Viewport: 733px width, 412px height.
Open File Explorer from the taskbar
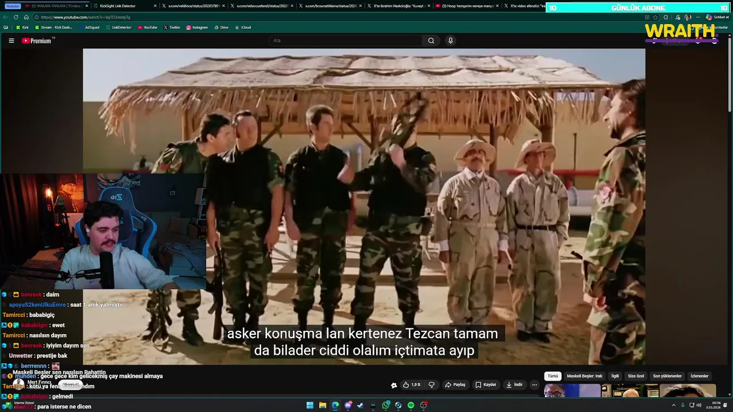click(322, 405)
